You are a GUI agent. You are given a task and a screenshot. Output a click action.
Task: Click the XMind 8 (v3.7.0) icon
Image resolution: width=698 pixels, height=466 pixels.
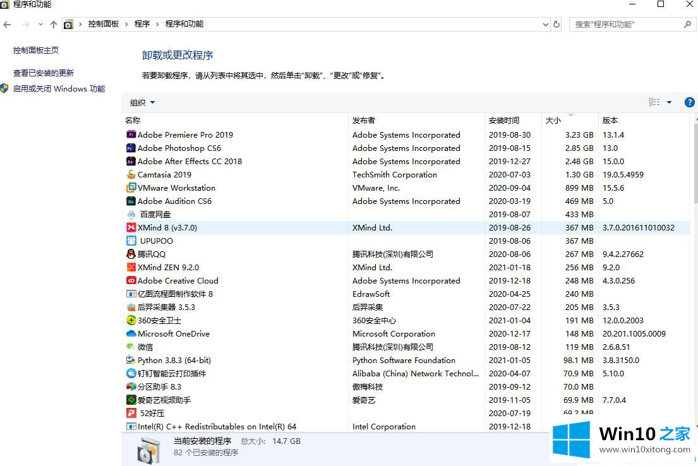[131, 227]
